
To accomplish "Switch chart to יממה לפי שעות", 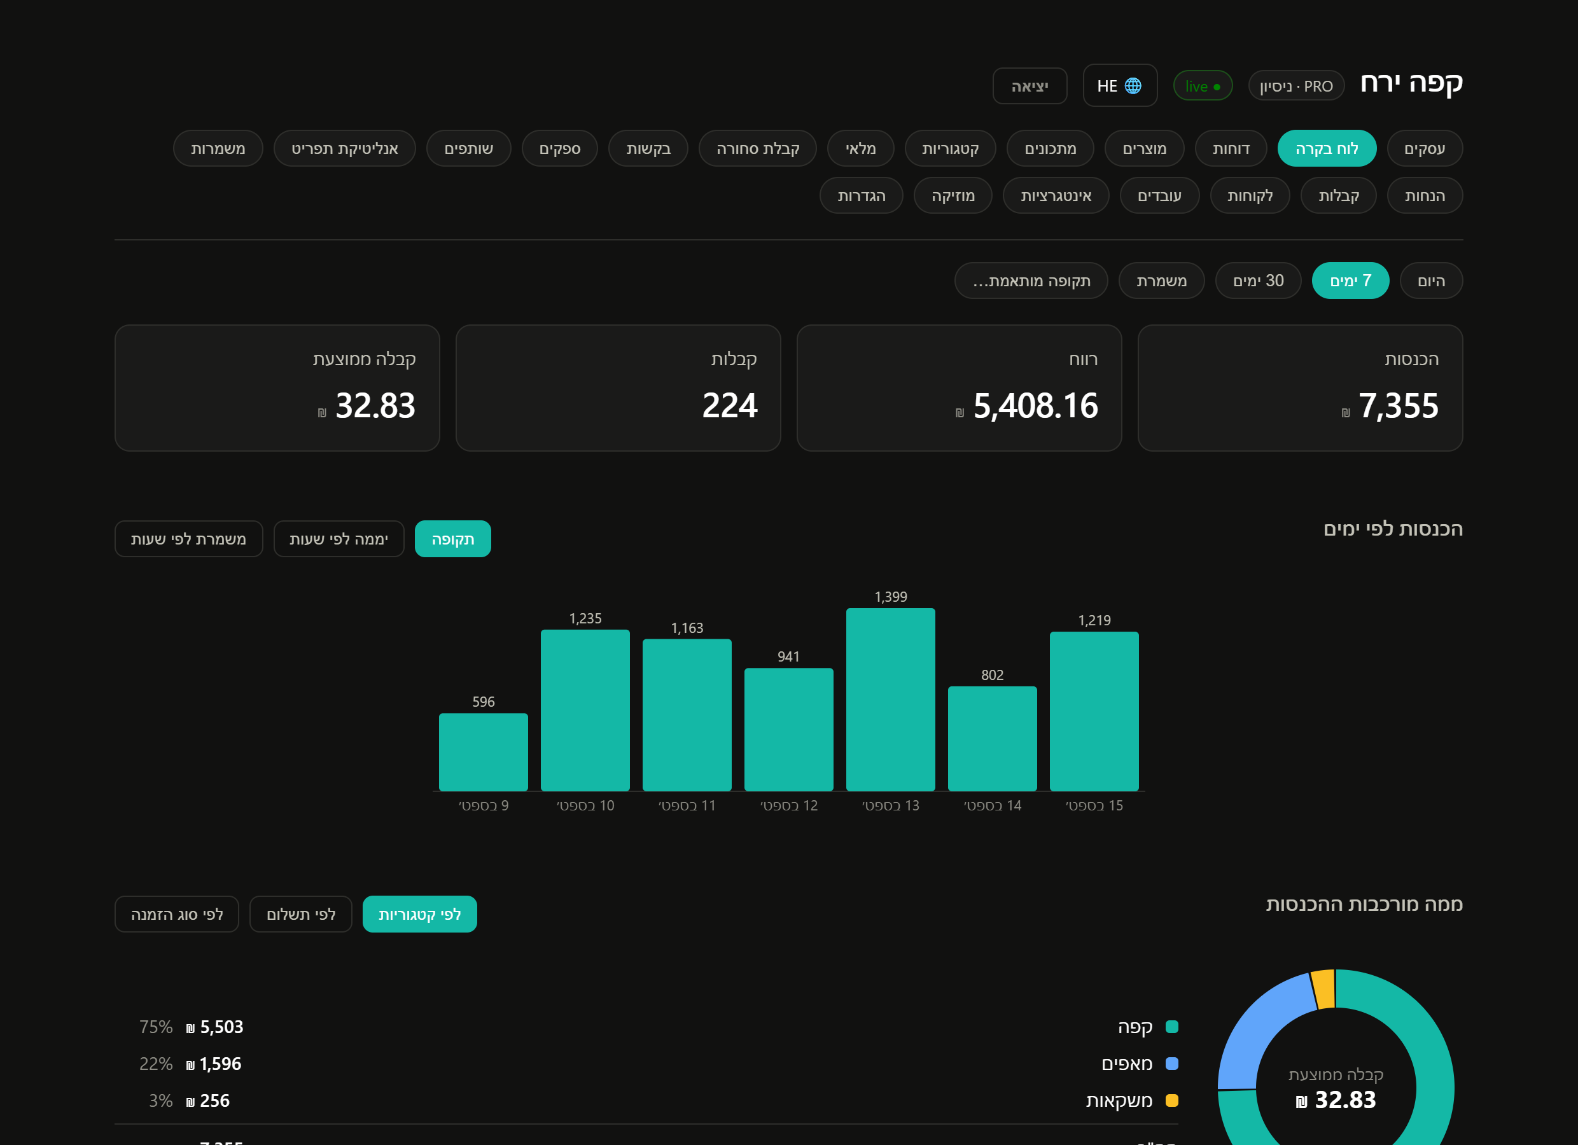I will [339, 539].
